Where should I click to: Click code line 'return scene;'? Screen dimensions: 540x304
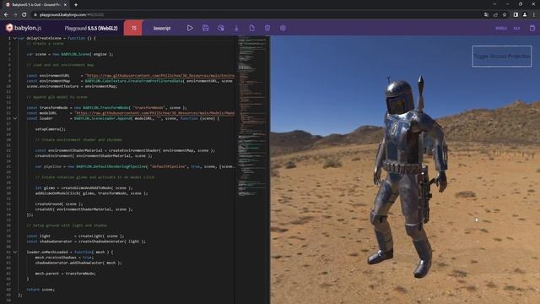pos(40,290)
